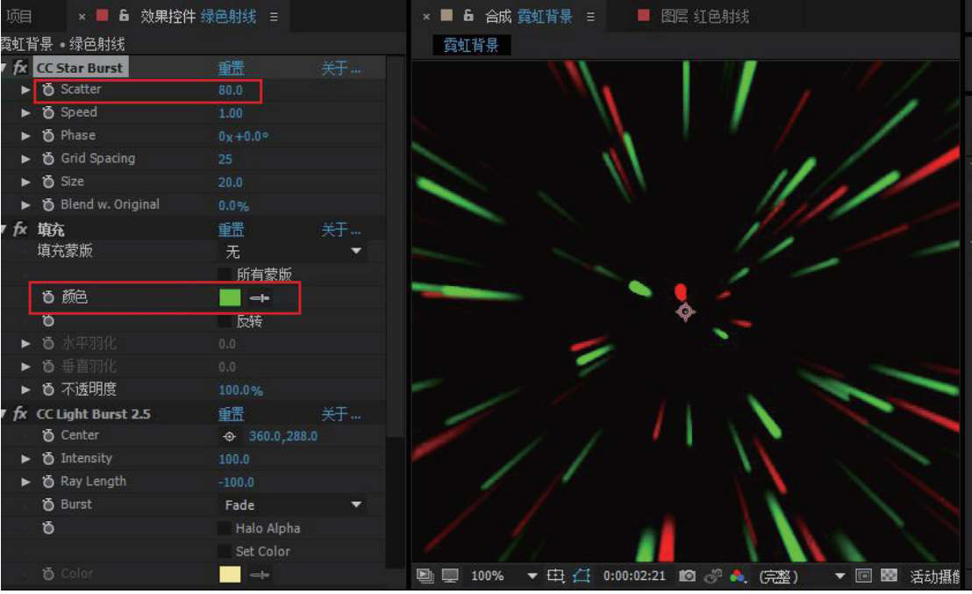
Task: Open the Burst dropdown showing Fade
Action: [x=292, y=505]
